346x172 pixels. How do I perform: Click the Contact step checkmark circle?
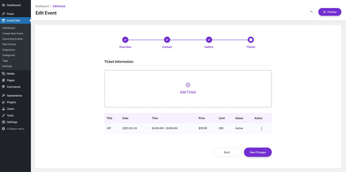coord(167,40)
